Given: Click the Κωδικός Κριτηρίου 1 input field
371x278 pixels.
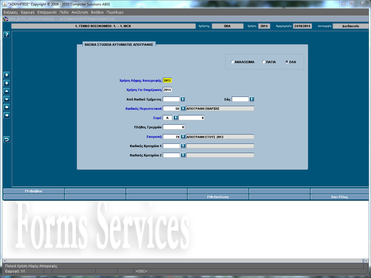Looking at the screenshot, I should coord(171,146).
